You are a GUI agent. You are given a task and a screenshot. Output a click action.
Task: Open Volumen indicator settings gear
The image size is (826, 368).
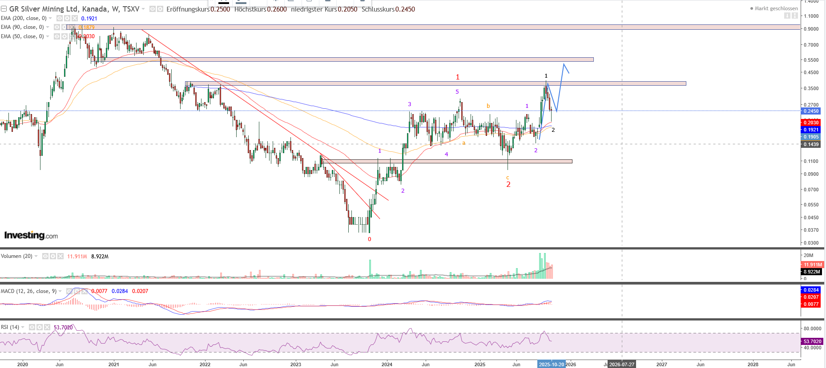53,256
